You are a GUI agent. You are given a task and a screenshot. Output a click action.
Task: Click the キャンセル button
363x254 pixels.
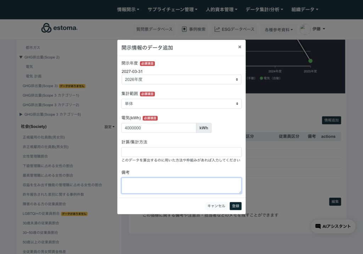click(x=216, y=206)
